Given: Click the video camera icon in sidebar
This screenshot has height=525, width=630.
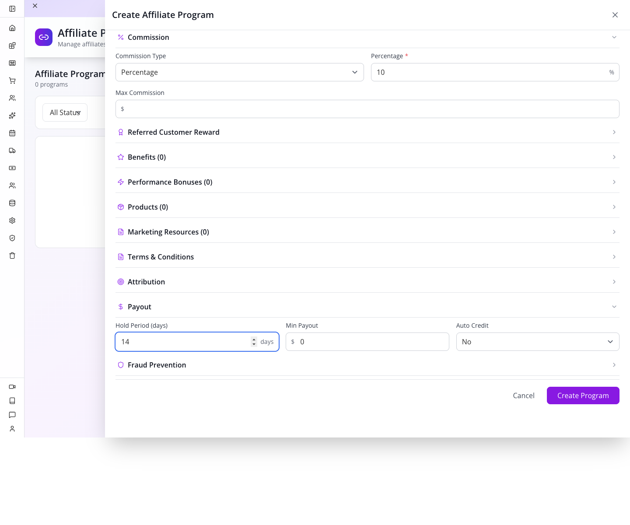Looking at the screenshot, I should tap(12, 387).
